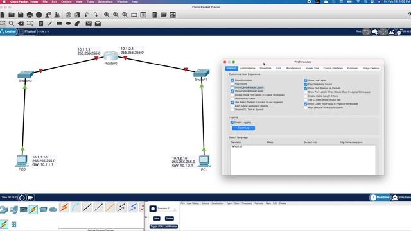The image size is (411, 231).
Task: Uncheck Show Link Lights checkbox
Action: (306, 80)
